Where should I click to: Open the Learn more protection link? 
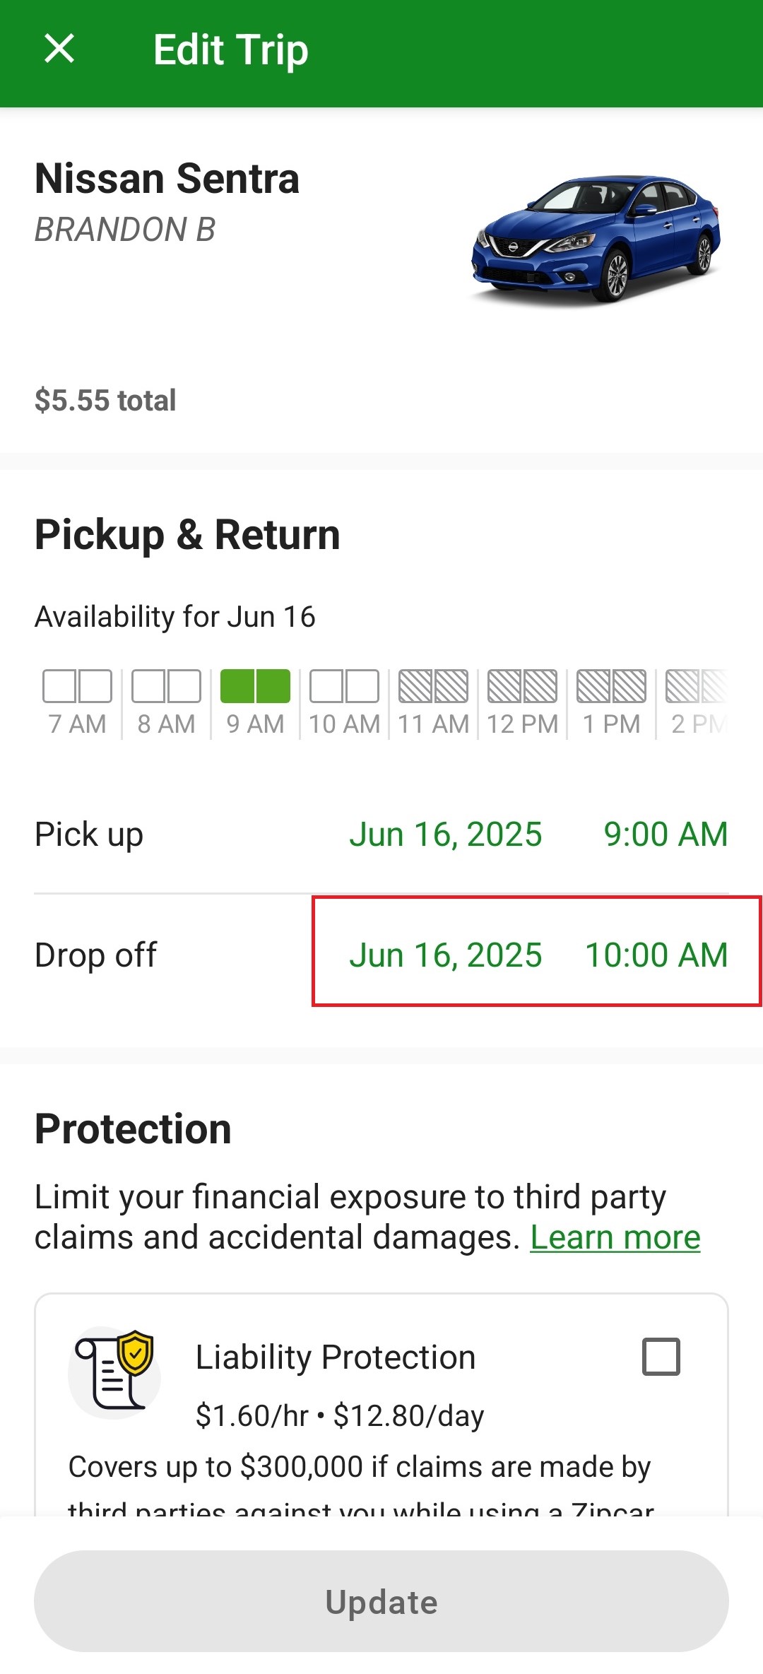point(615,1237)
